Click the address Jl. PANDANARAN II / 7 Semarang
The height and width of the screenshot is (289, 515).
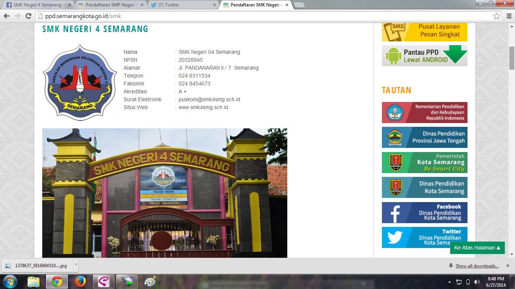(219, 68)
